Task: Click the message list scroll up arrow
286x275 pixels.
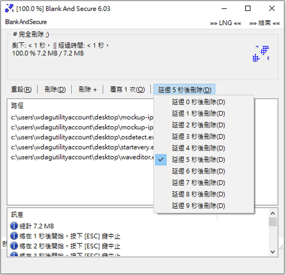Action: pos(273,213)
